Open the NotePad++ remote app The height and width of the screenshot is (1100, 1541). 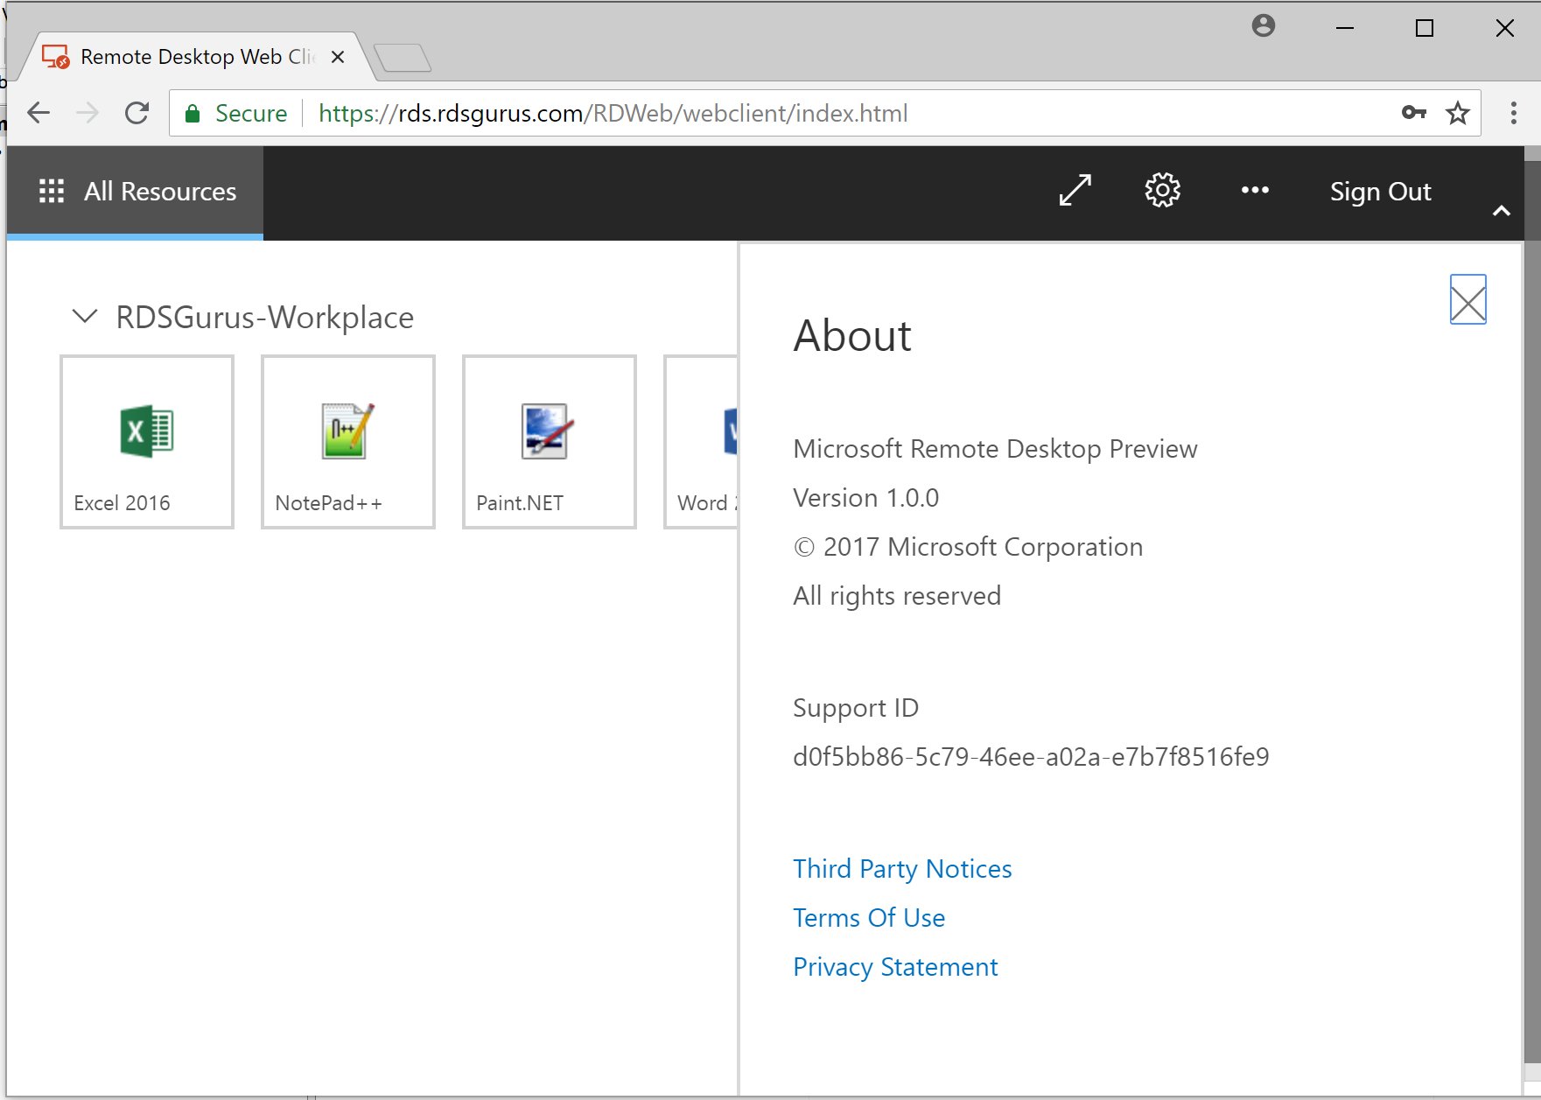[x=348, y=442]
